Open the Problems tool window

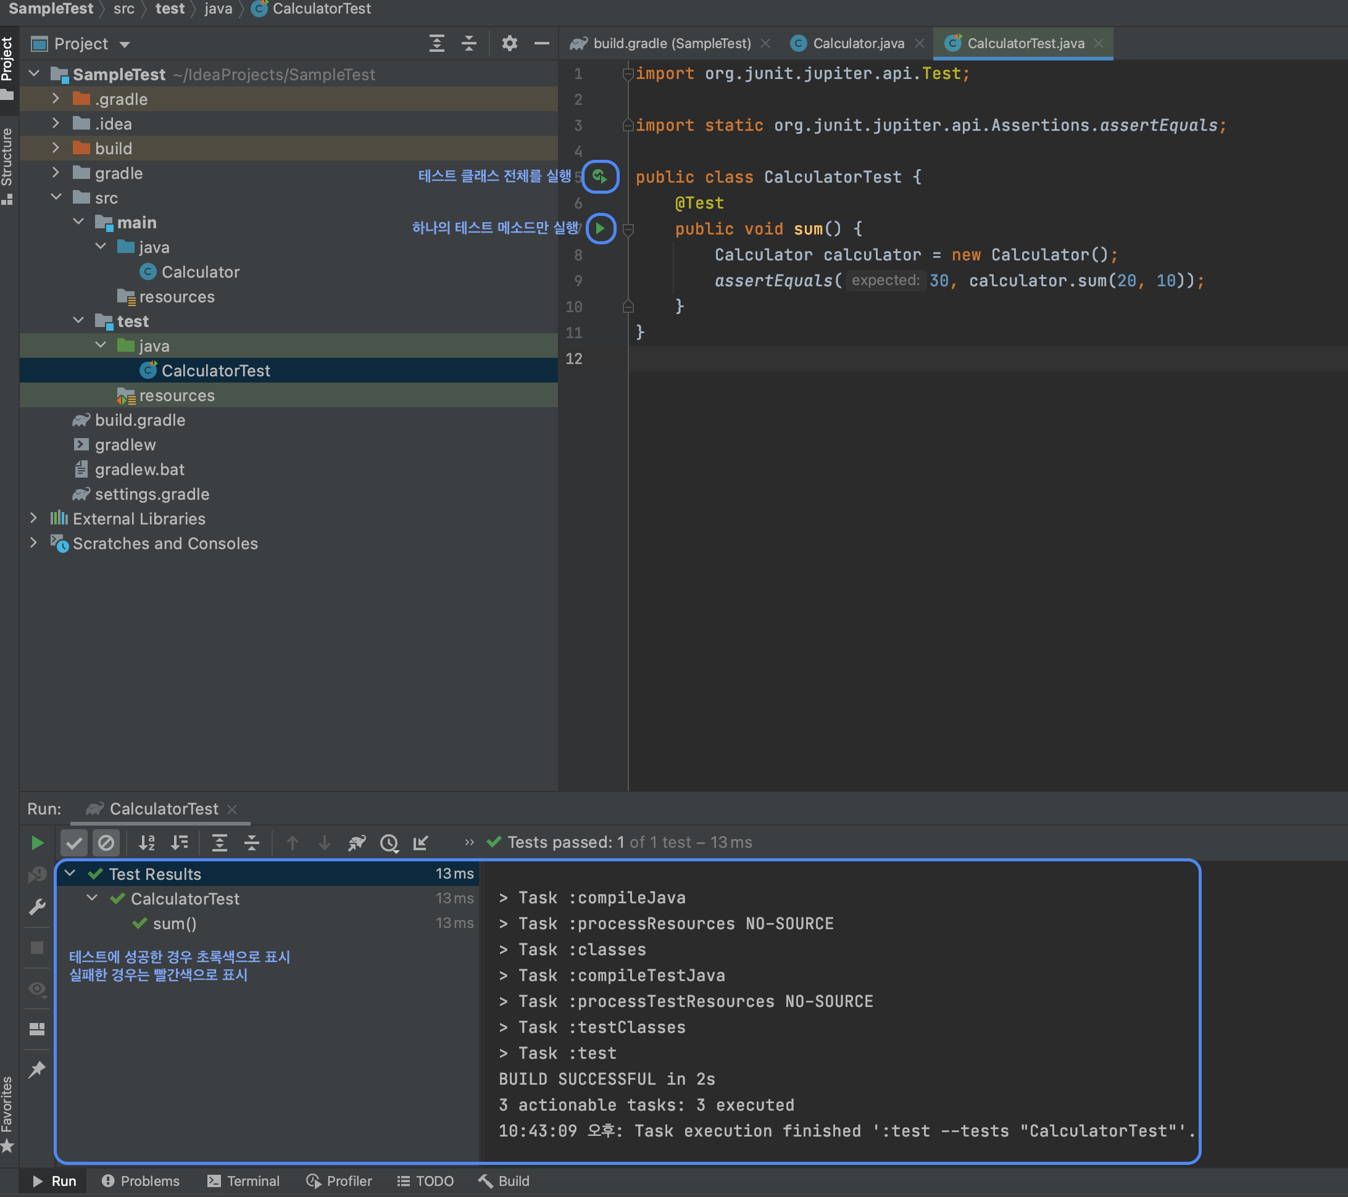coord(141,1180)
